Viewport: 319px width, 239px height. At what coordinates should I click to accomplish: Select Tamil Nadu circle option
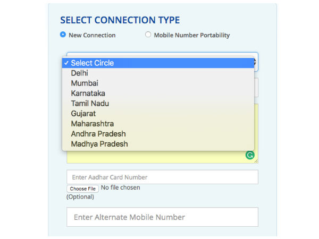pyautogui.click(x=90, y=103)
